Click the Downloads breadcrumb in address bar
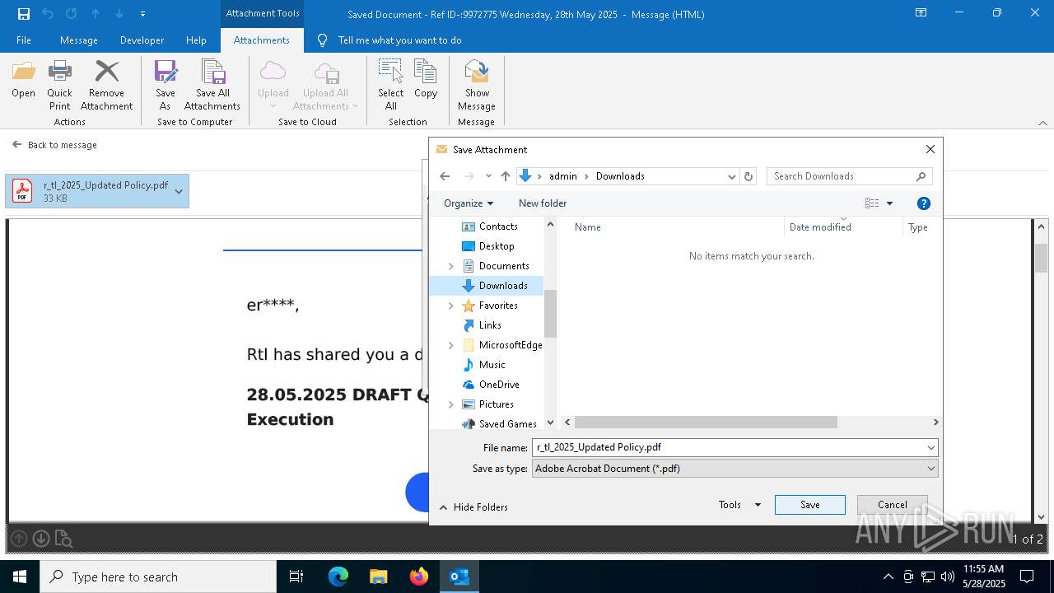This screenshot has height=593, width=1054. (x=620, y=176)
